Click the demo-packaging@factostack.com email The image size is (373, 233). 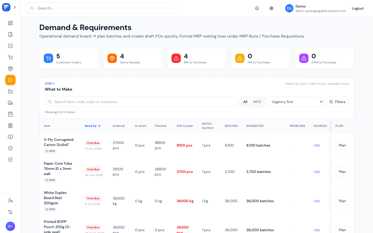pyautogui.click(x=321, y=11)
